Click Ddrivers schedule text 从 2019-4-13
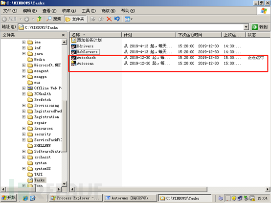 pos(148,46)
